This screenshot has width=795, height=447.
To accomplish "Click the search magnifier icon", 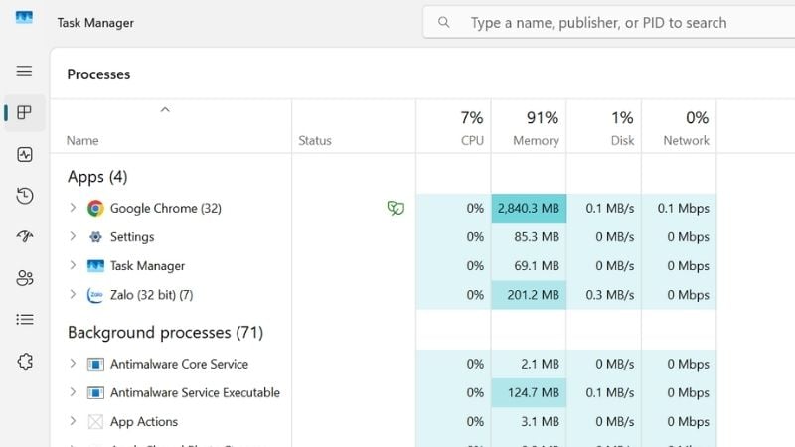I will tap(443, 22).
